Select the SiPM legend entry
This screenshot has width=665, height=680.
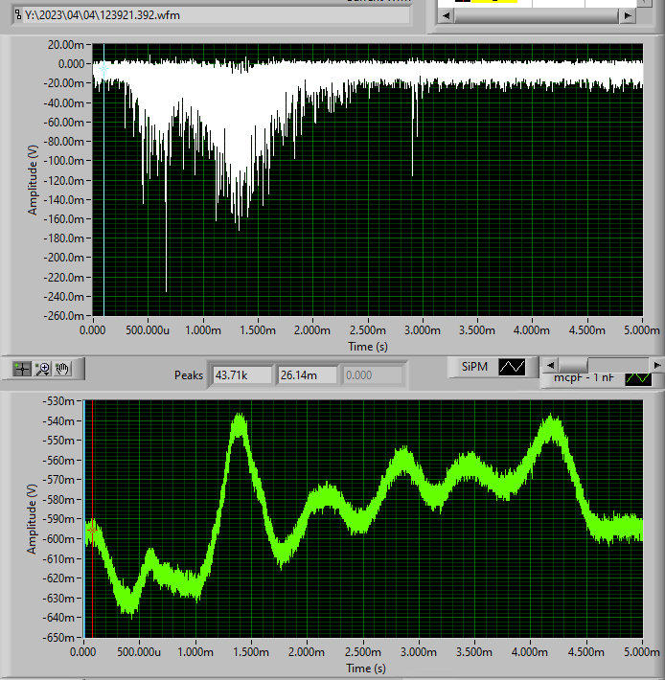pos(493,367)
